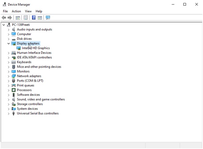This screenshot has height=149, width=203.
Task: Click the Scan for hardware changes monitor icon
Action: 48,18
